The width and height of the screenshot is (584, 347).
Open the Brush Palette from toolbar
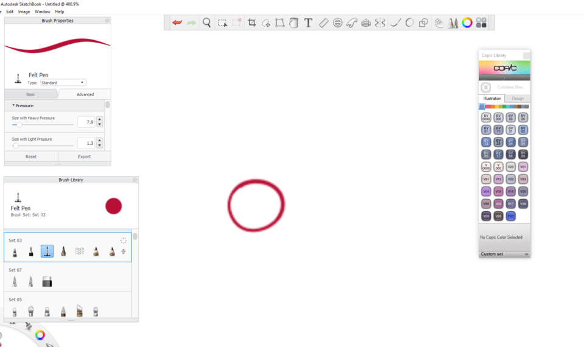click(453, 23)
